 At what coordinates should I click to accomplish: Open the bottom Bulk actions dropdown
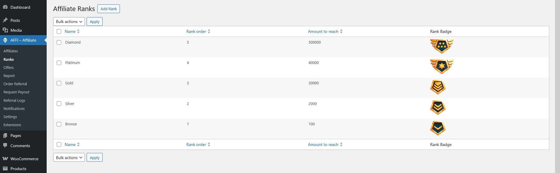click(x=69, y=157)
